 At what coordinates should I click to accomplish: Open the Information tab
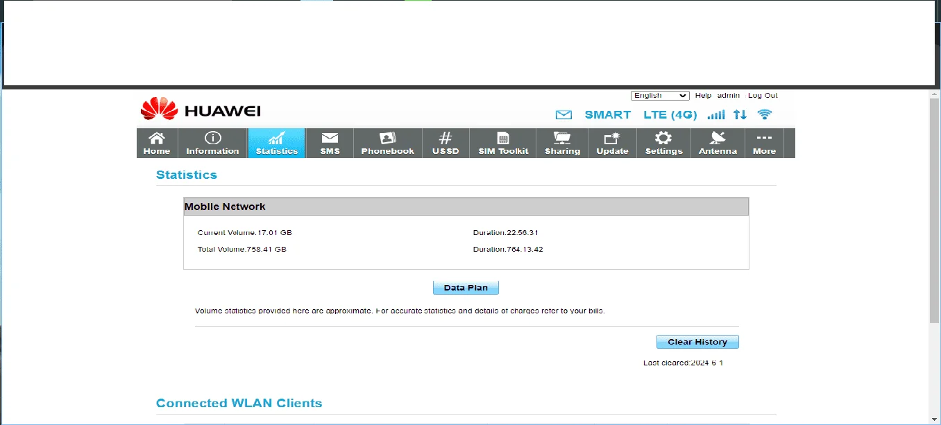(212, 143)
